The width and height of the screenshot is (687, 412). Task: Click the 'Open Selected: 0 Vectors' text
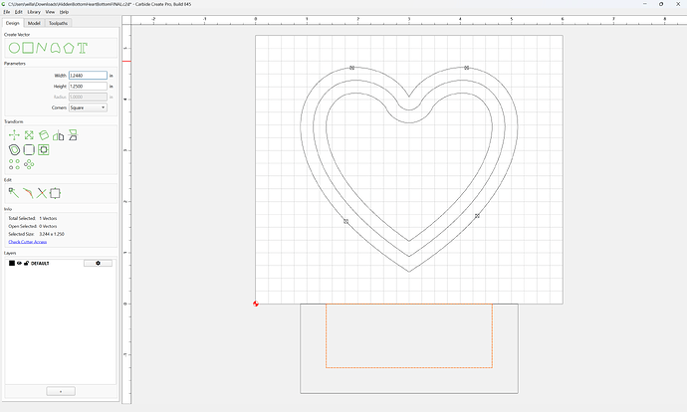coord(33,226)
